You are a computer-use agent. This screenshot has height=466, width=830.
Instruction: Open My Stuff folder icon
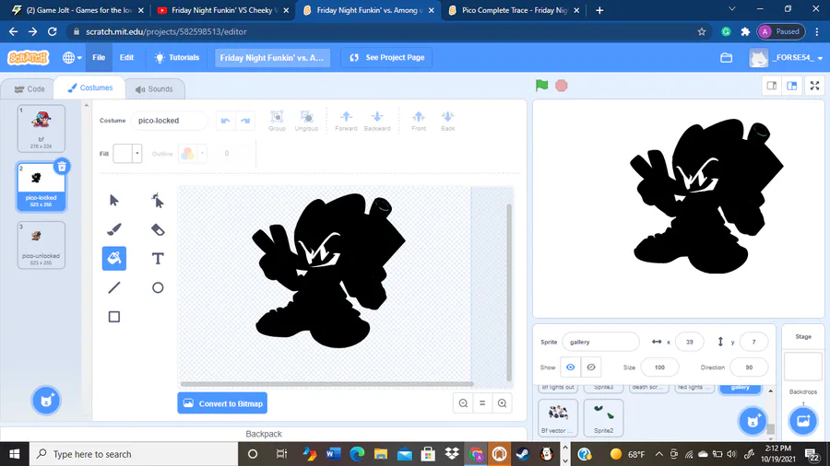[x=727, y=58]
